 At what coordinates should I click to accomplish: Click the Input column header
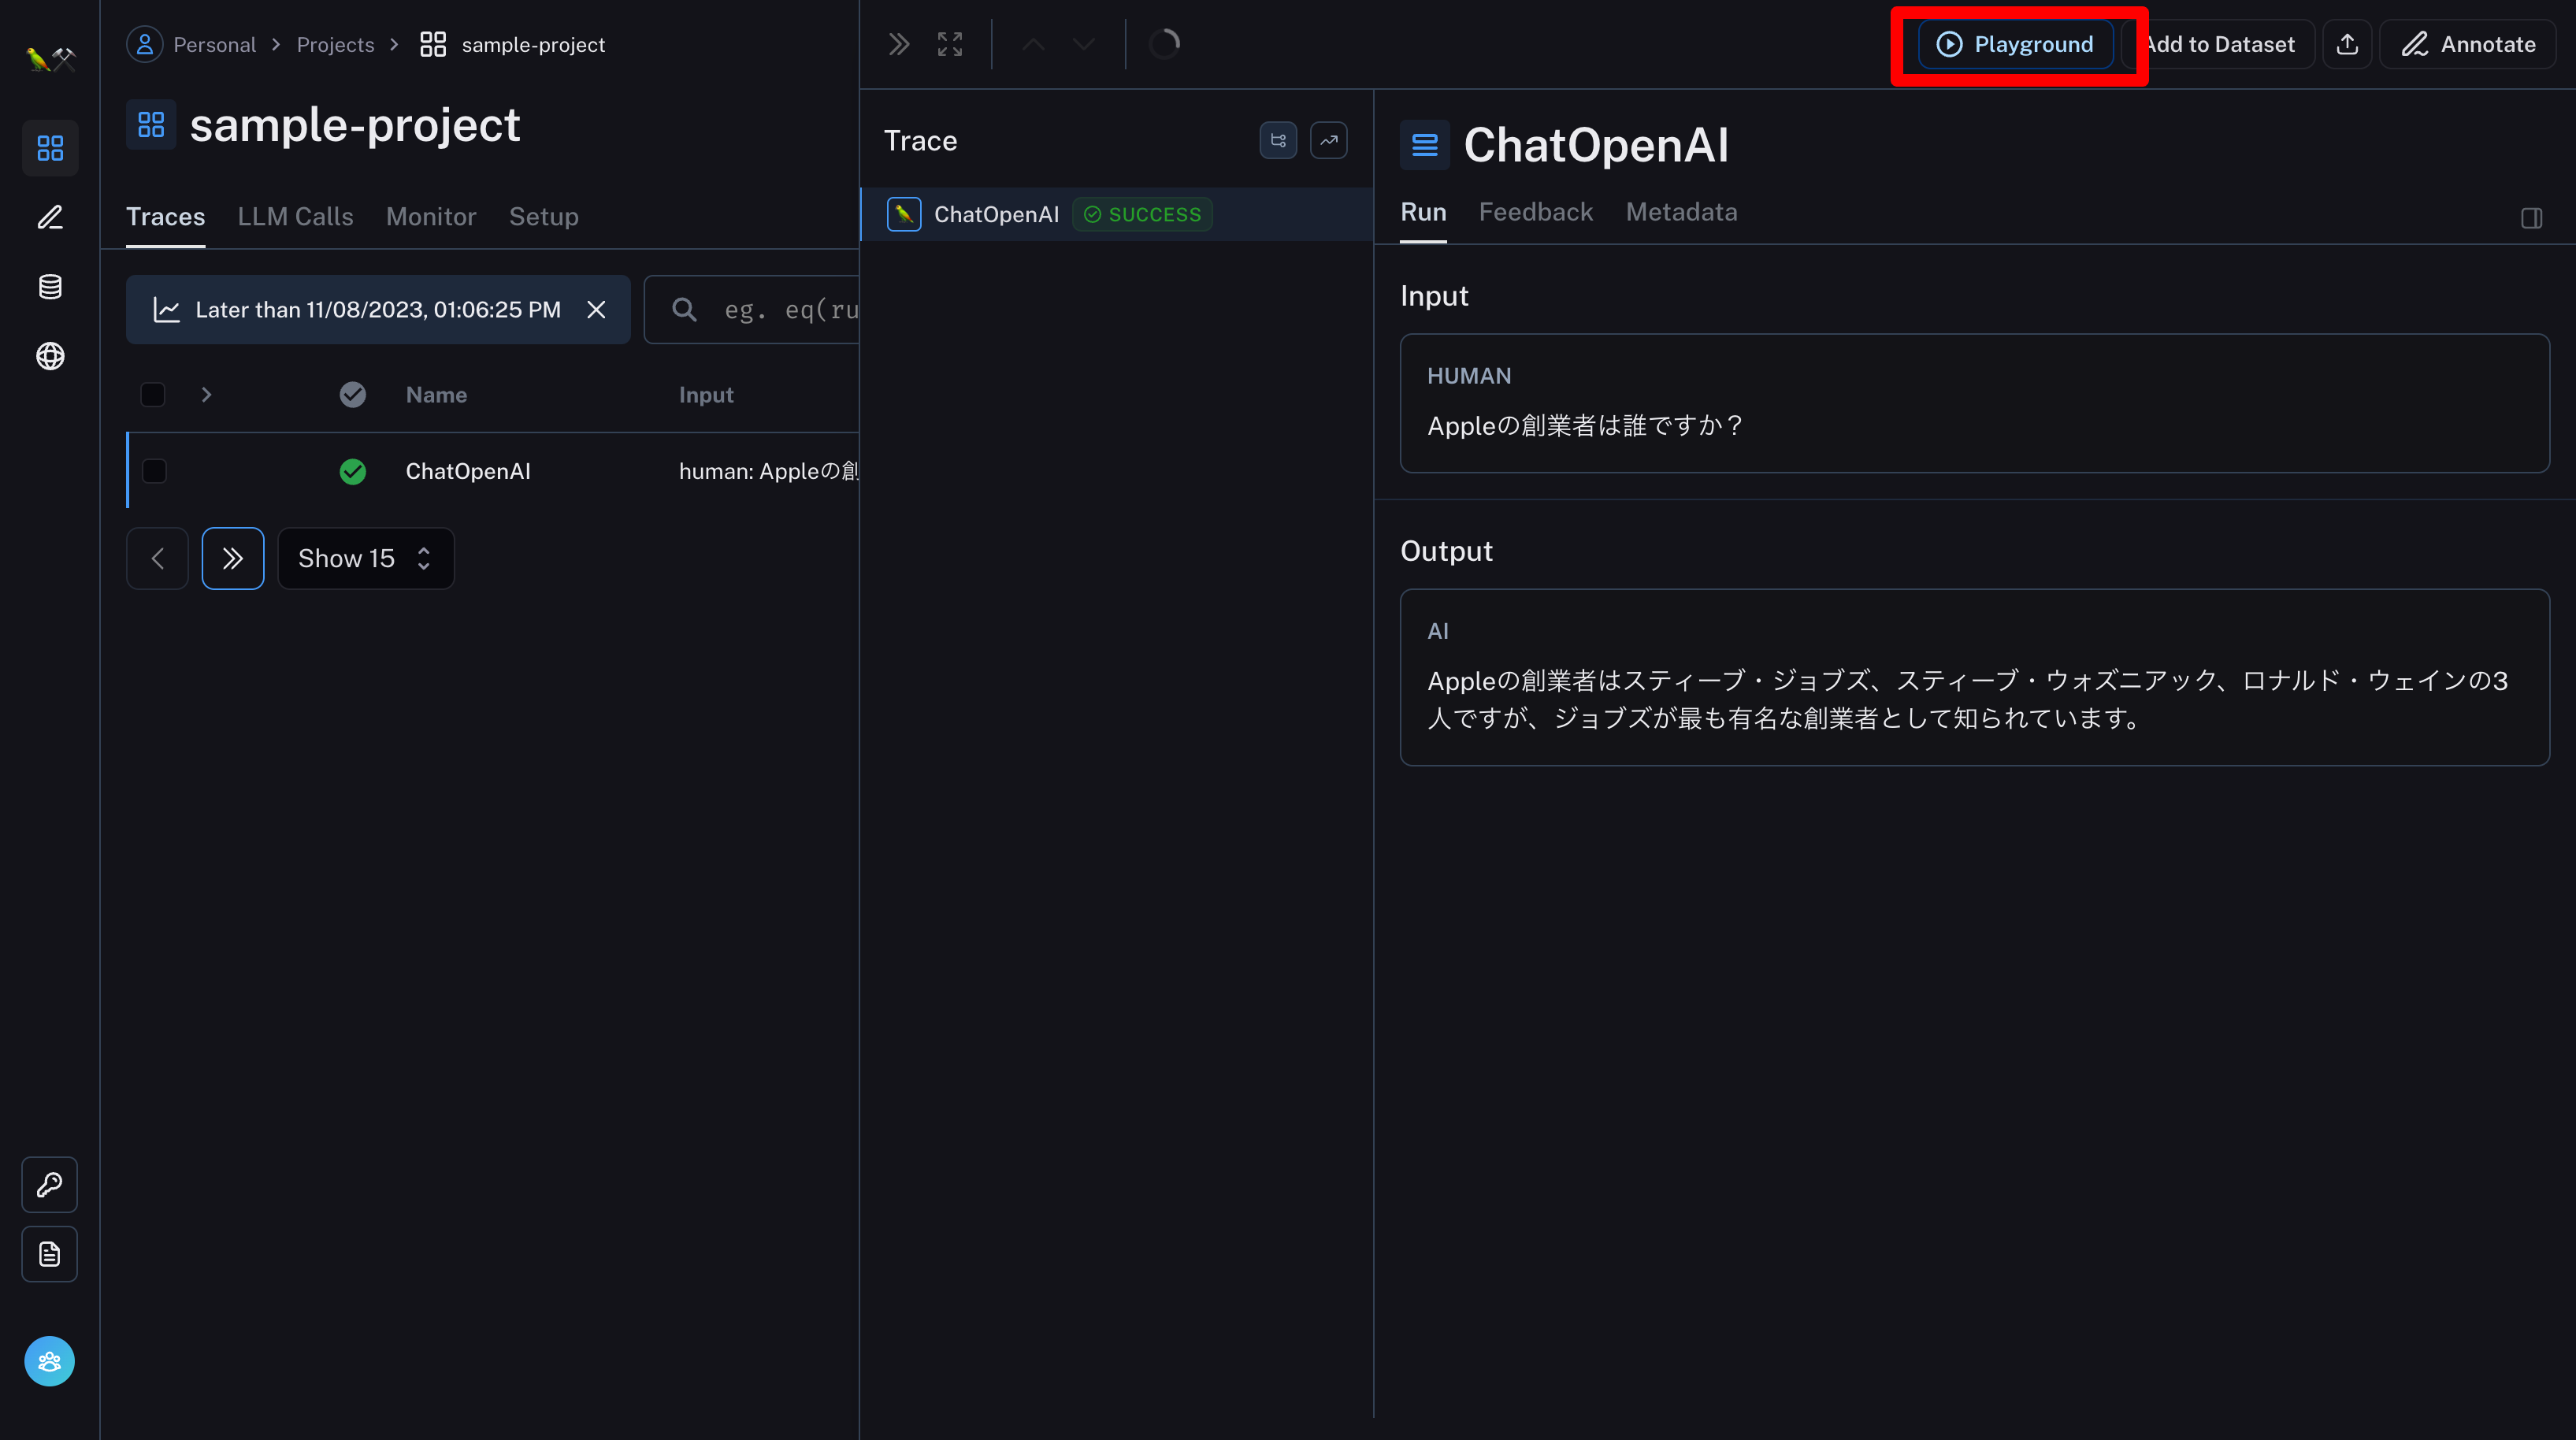point(706,395)
